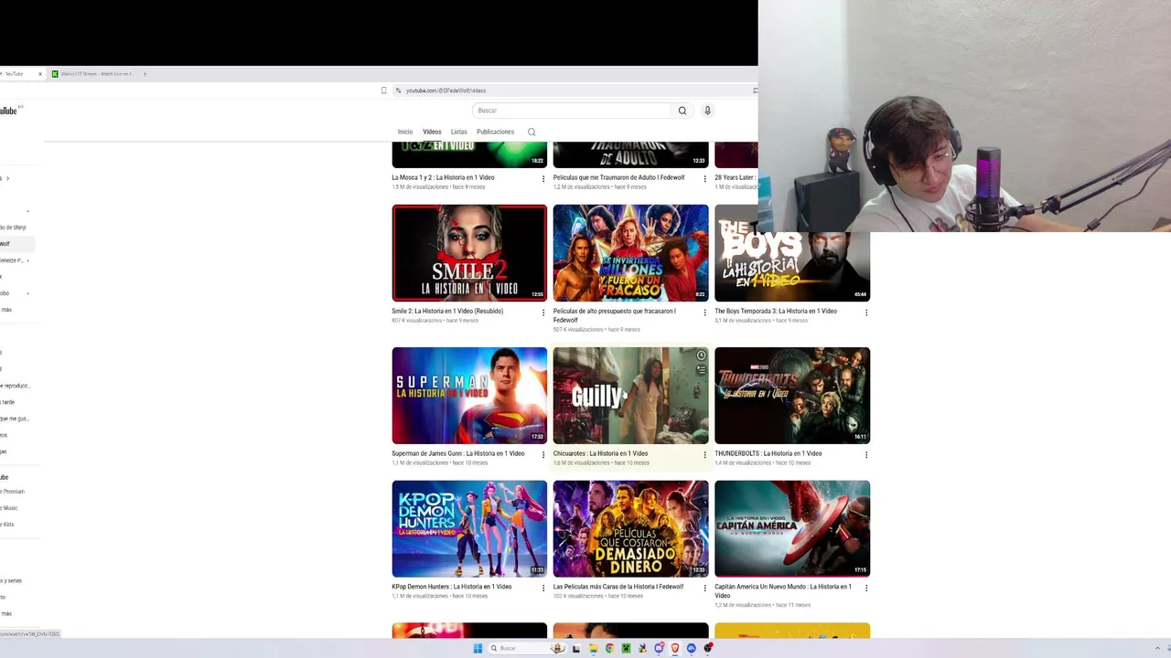This screenshot has height=658, width=1171.
Task: Add Chicuarotes to Watch Later clock icon
Action: click(x=701, y=356)
